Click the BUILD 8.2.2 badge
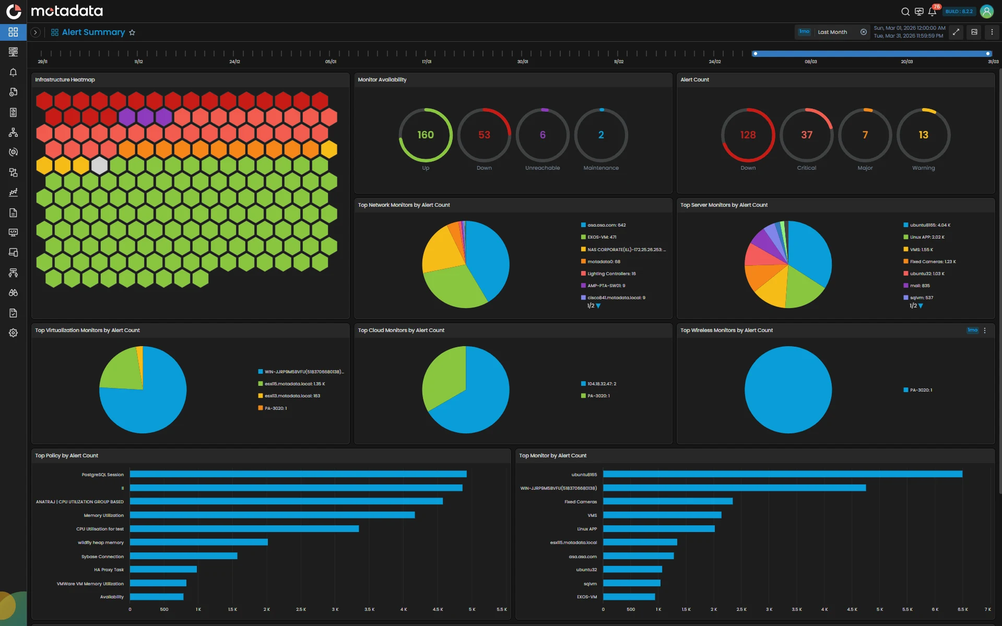The width and height of the screenshot is (1002, 626). (x=959, y=11)
